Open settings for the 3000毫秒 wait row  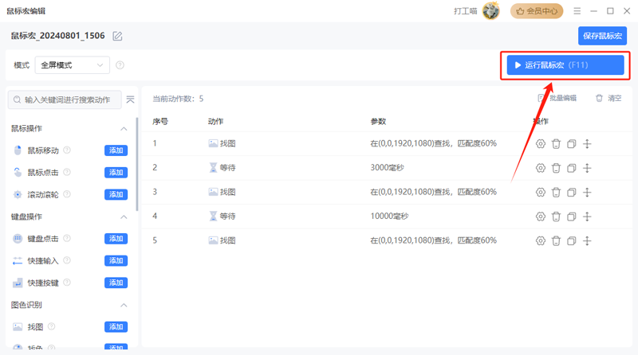point(541,168)
